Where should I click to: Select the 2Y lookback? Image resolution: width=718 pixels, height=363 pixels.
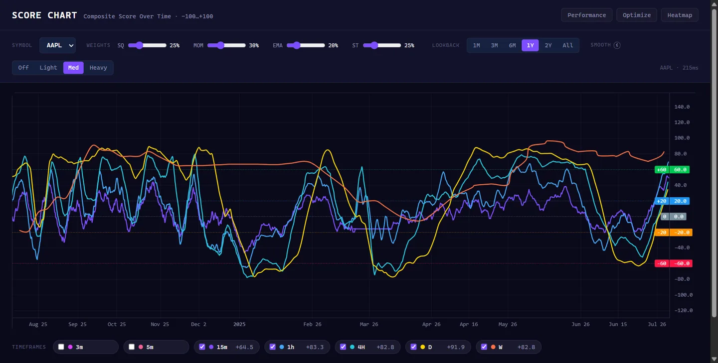[x=548, y=45]
